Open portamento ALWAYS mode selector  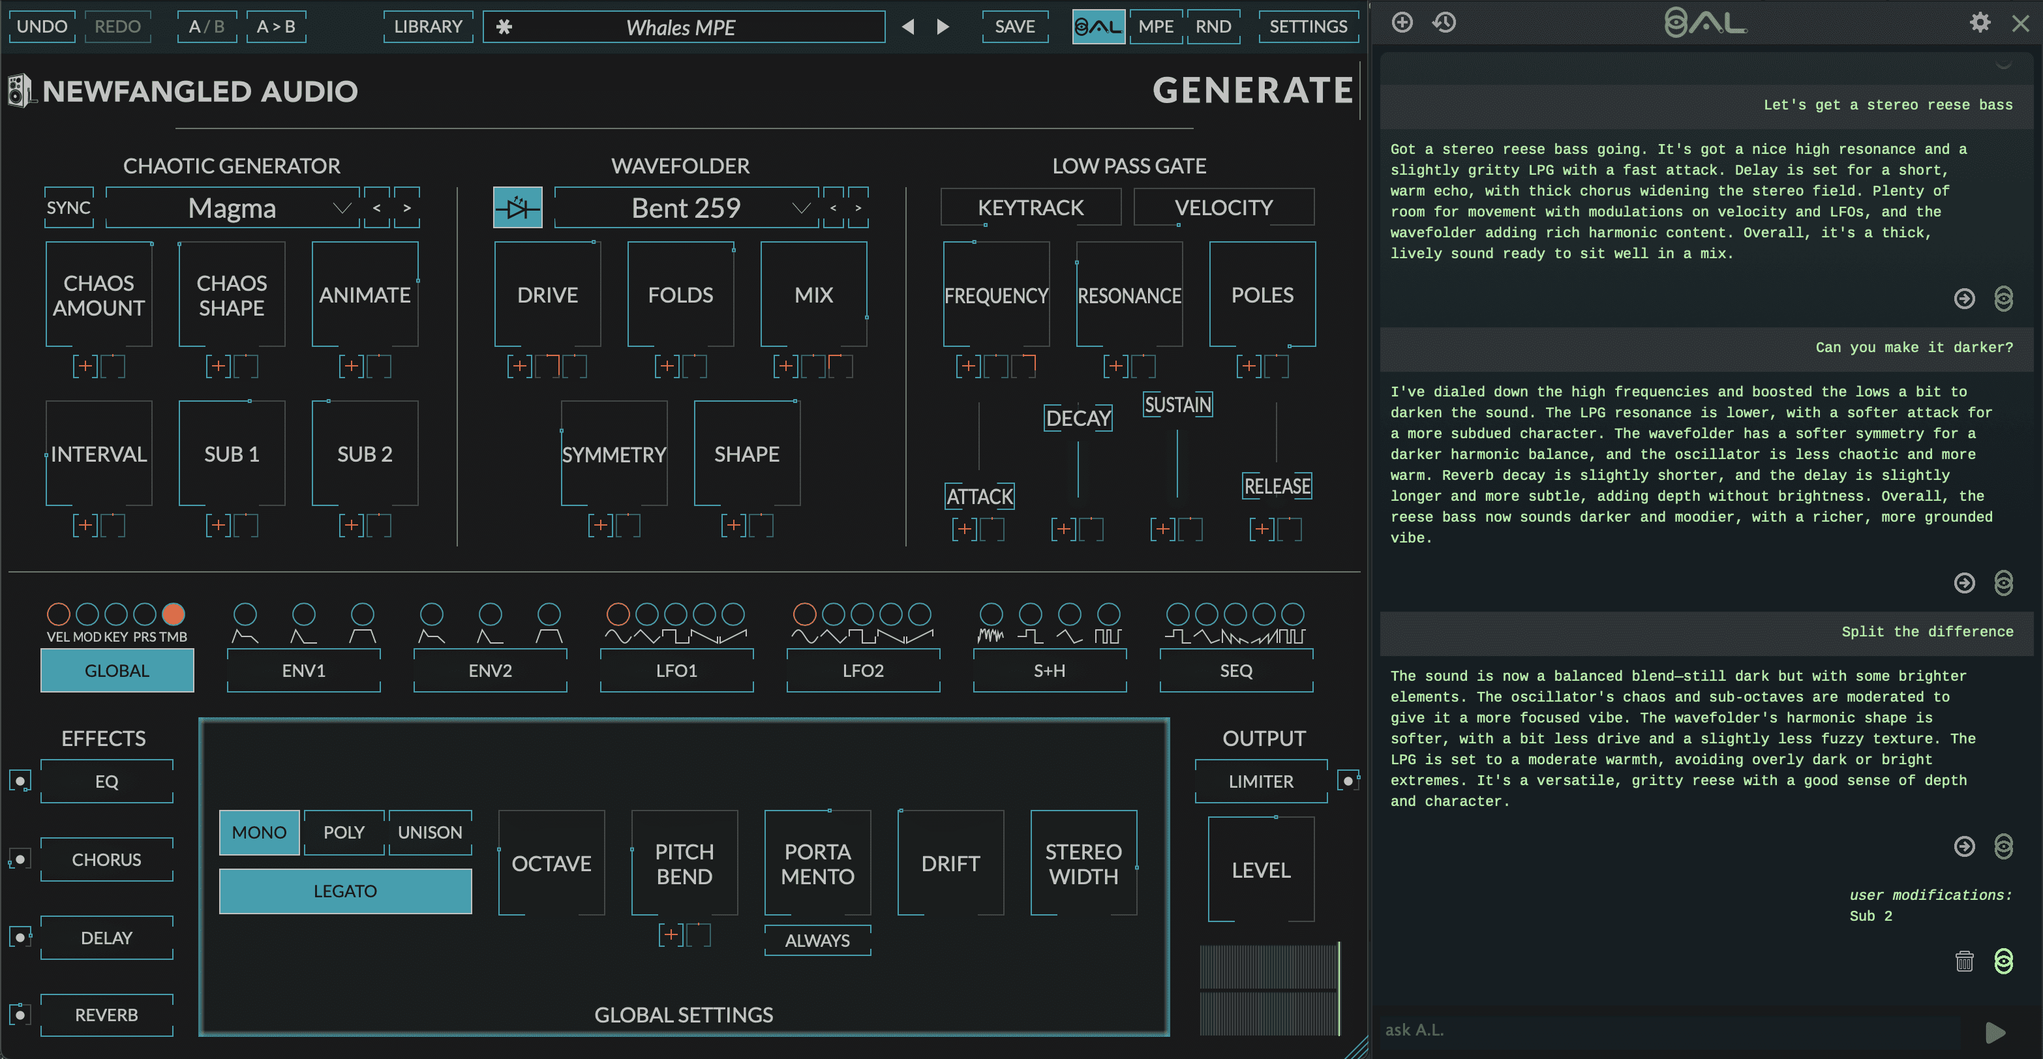[x=817, y=941]
